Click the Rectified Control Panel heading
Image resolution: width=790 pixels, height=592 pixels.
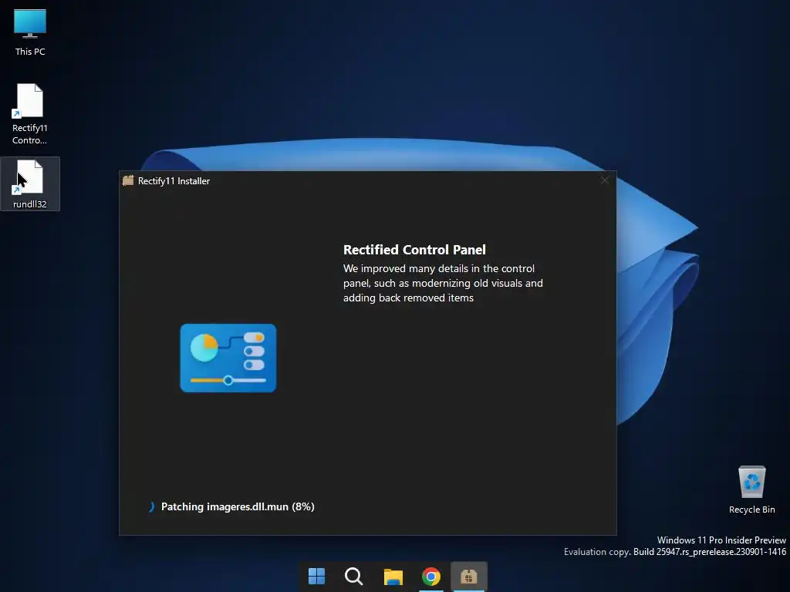(x=414, y=250)
